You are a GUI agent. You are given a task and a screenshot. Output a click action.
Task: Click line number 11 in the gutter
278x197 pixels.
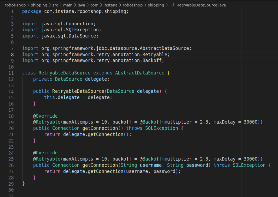[11, 73]
